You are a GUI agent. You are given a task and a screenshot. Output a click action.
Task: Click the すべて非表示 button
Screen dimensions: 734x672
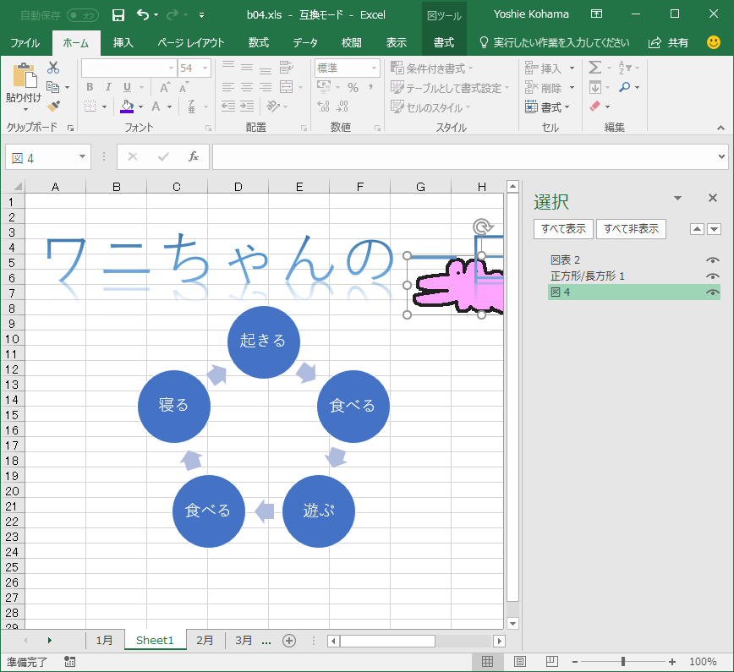click(x=631, y=229)
